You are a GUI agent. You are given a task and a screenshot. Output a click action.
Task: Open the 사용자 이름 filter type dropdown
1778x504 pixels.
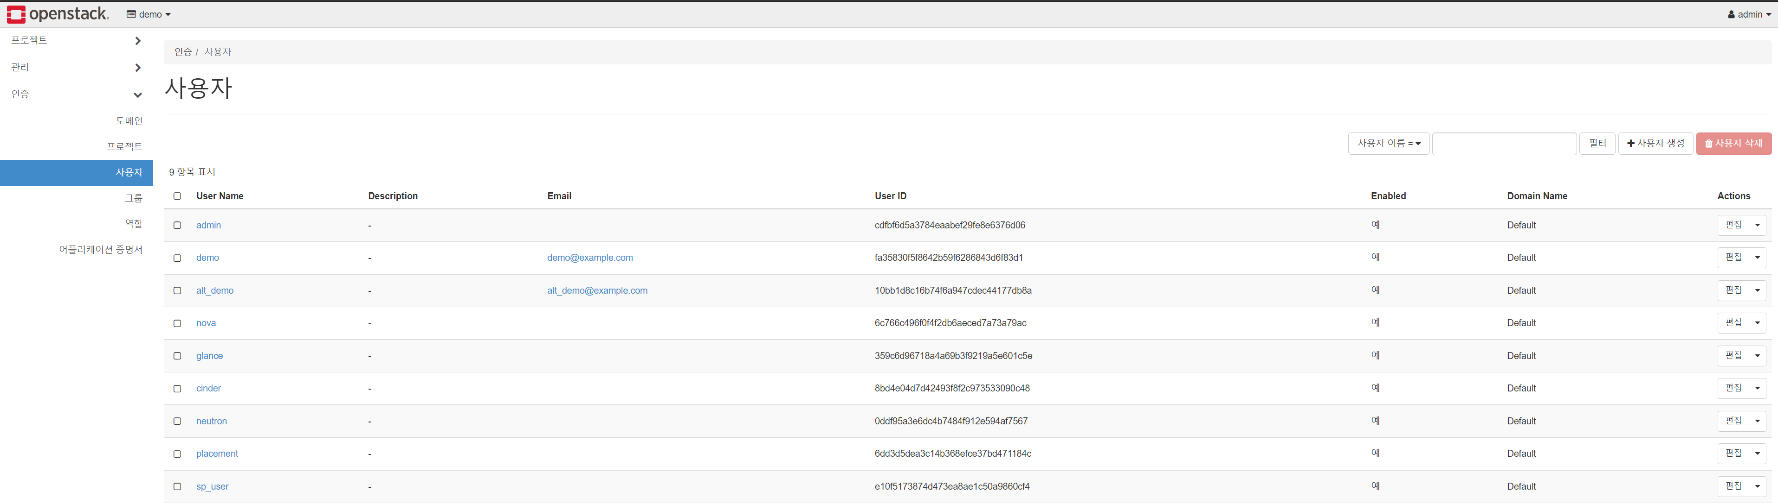coord(1388,143)
